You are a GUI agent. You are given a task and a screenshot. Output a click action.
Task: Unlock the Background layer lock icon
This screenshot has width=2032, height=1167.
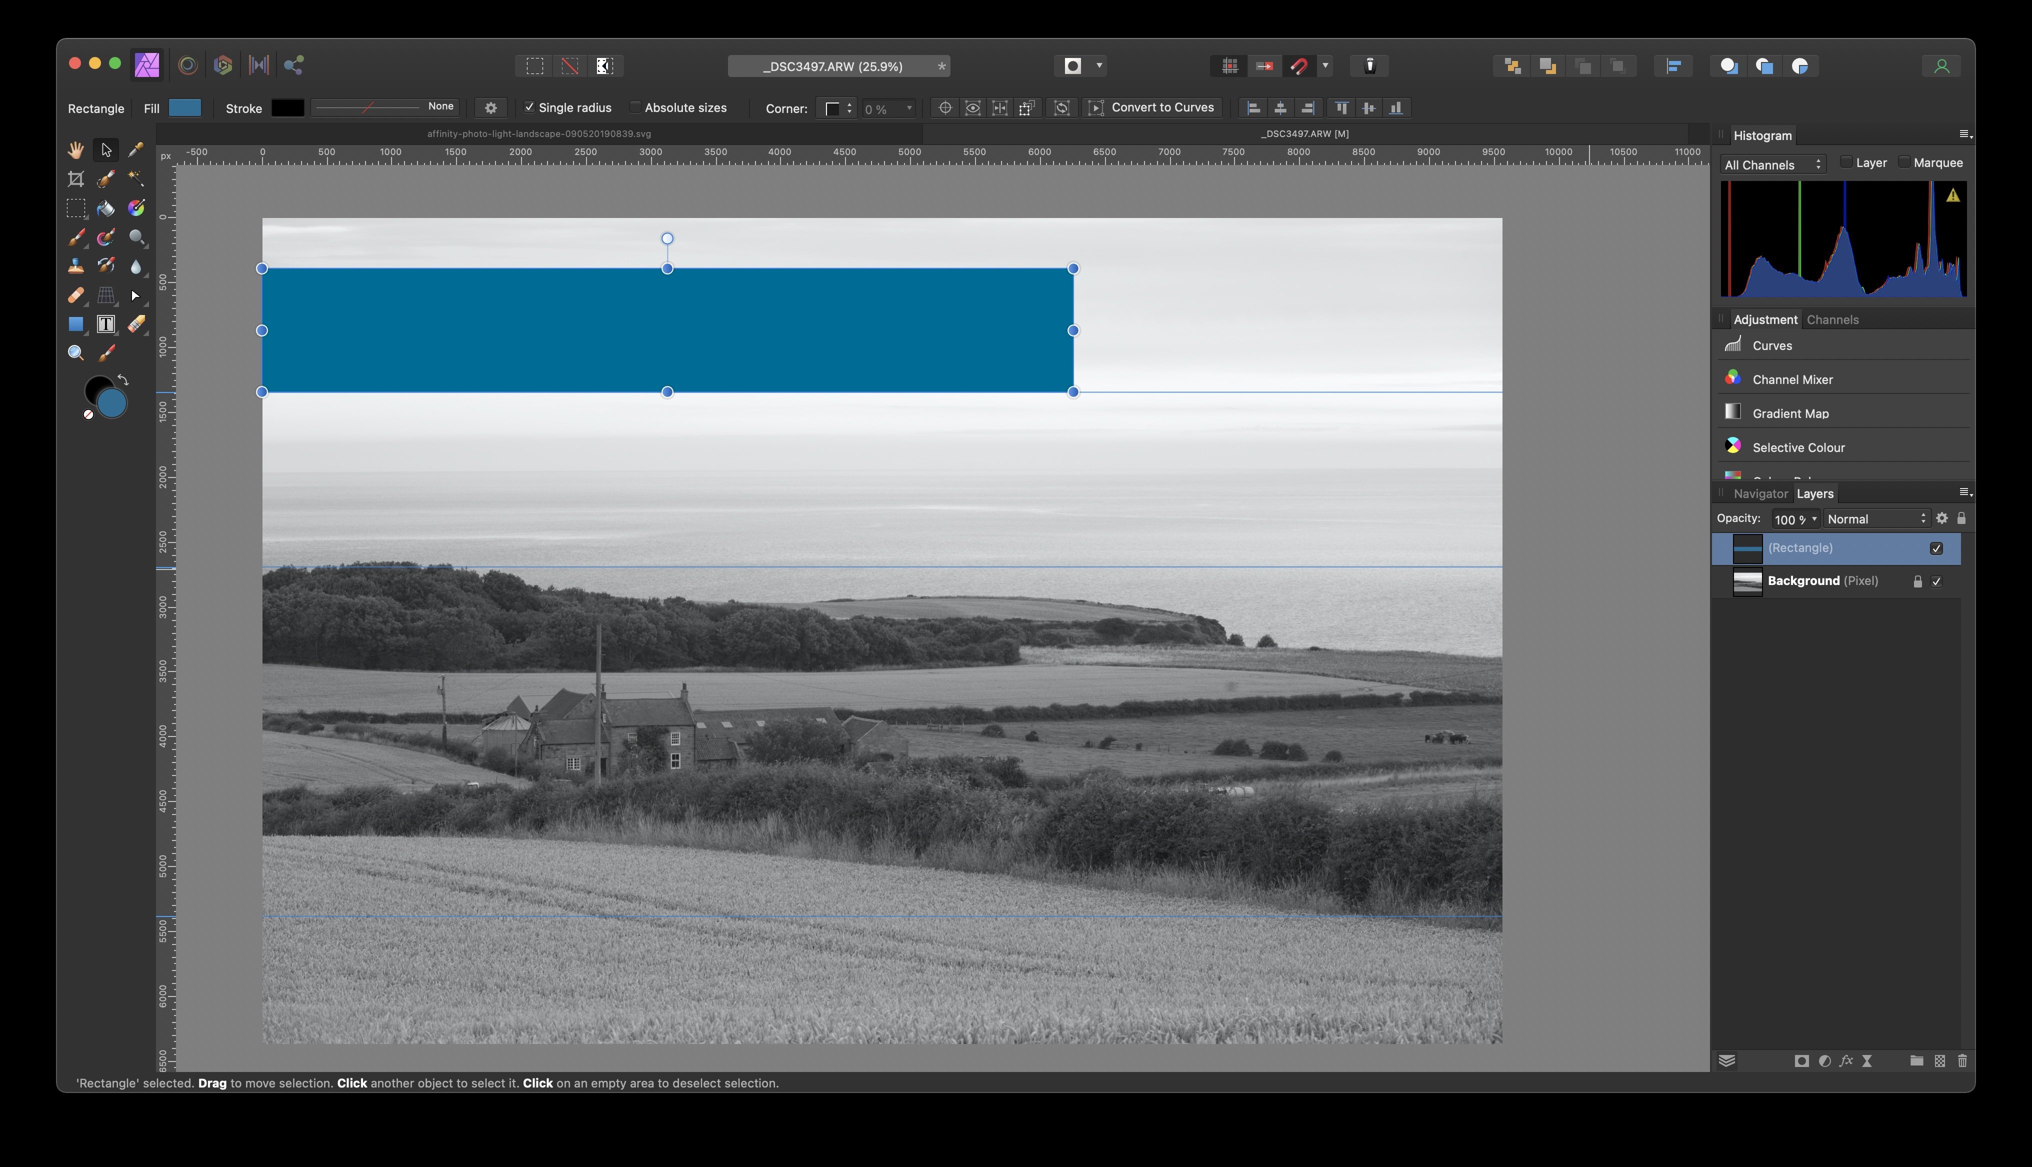tap(1917, 582)
